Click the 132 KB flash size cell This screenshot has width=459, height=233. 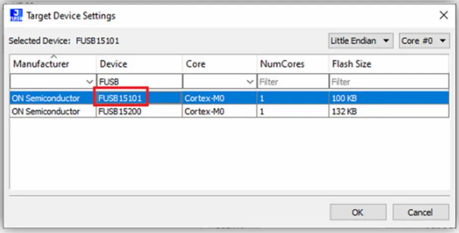[x=389, y=111]
